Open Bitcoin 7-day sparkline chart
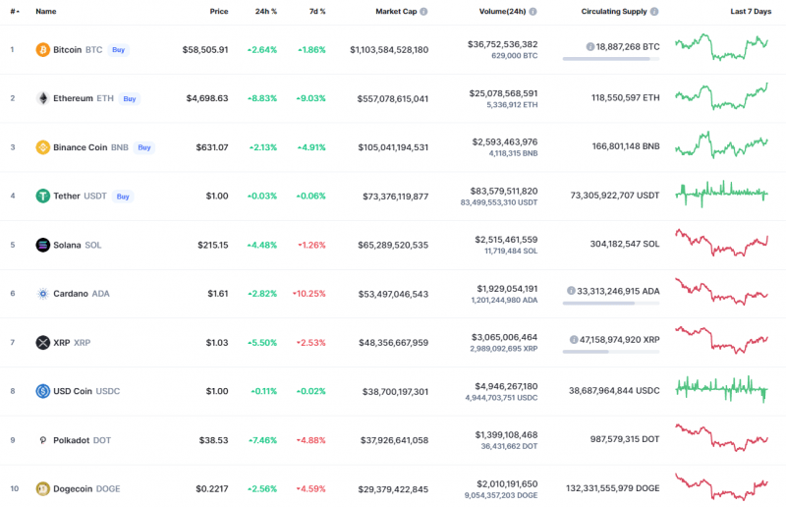The width and height of the screenshot is (786, 507). tap(721, 47)
